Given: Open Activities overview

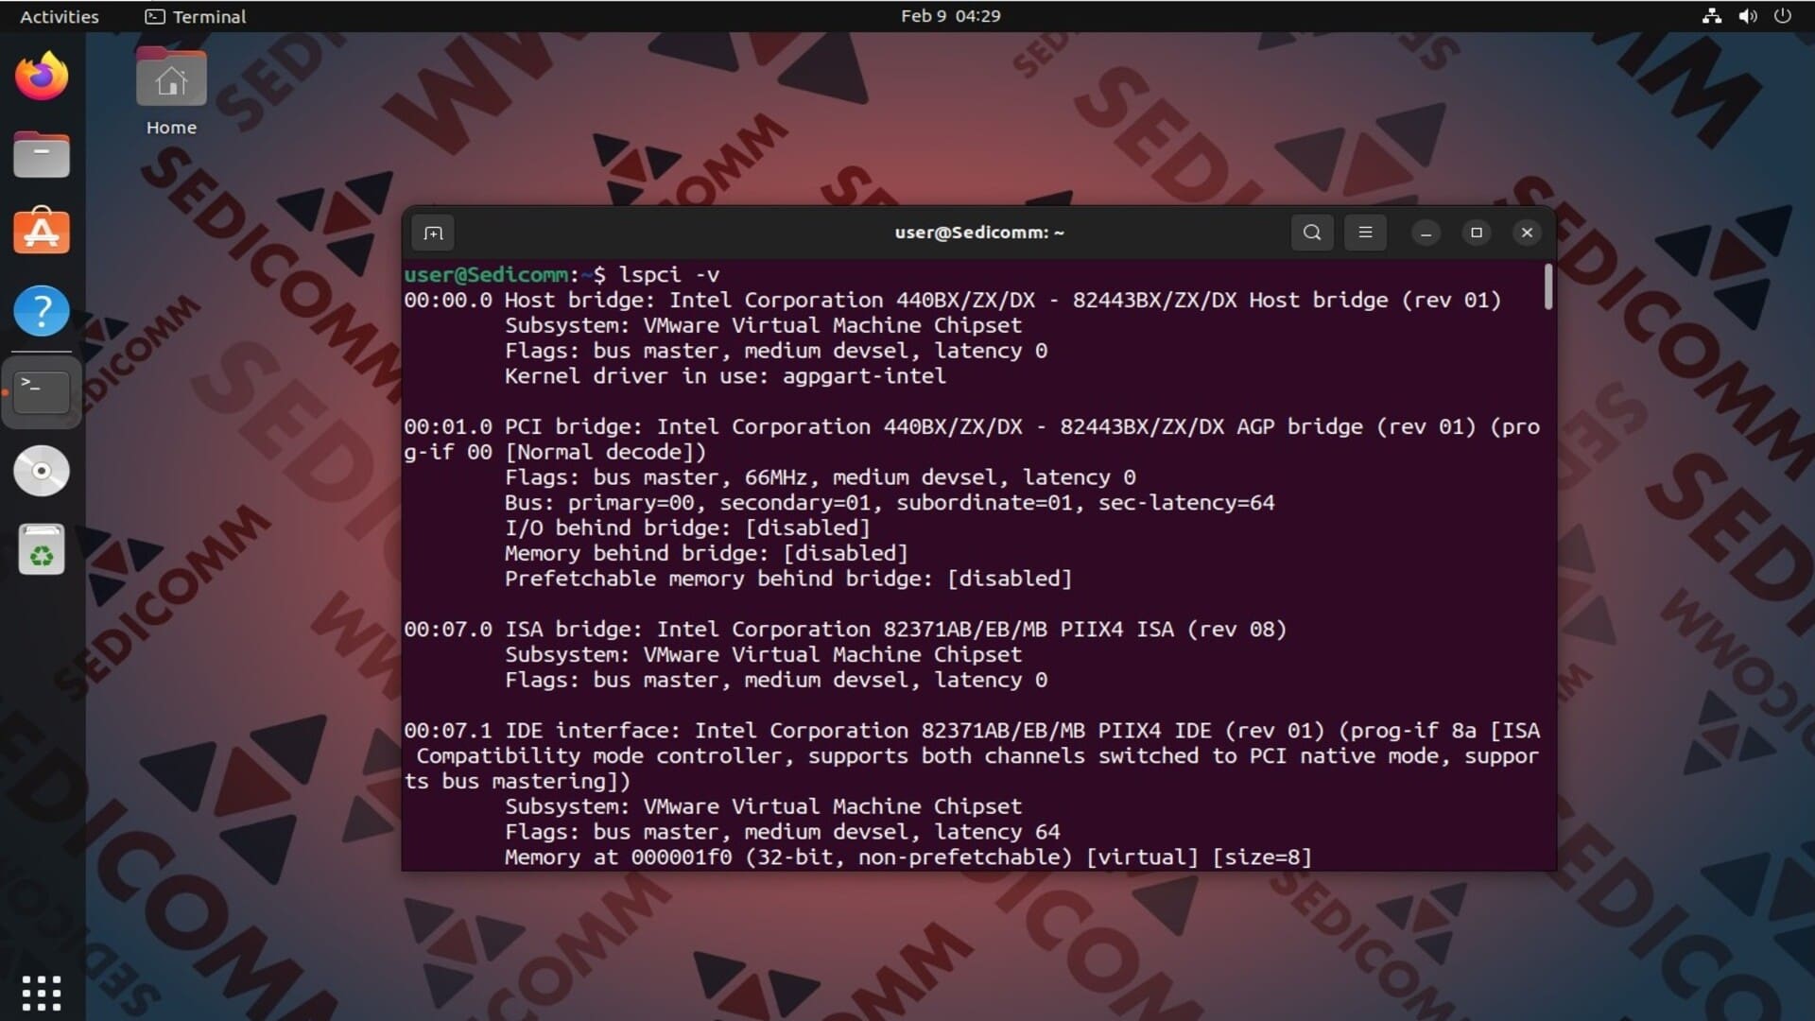Looking at the screenshot, I should [x=59, y=16].
